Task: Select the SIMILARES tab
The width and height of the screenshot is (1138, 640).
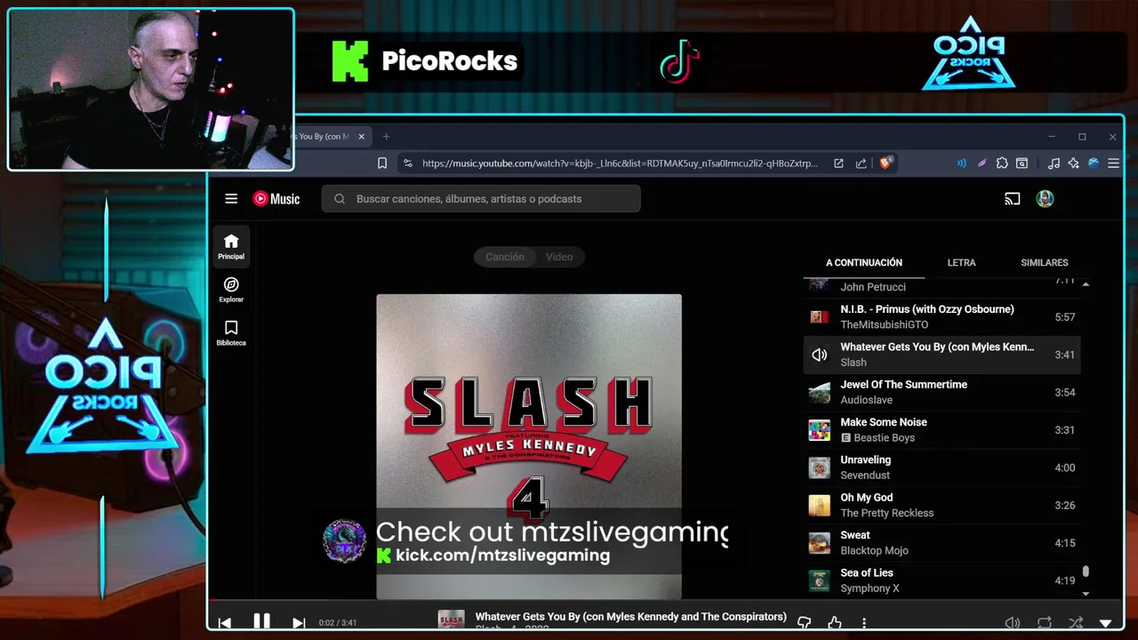Action: pos(1045,263)
